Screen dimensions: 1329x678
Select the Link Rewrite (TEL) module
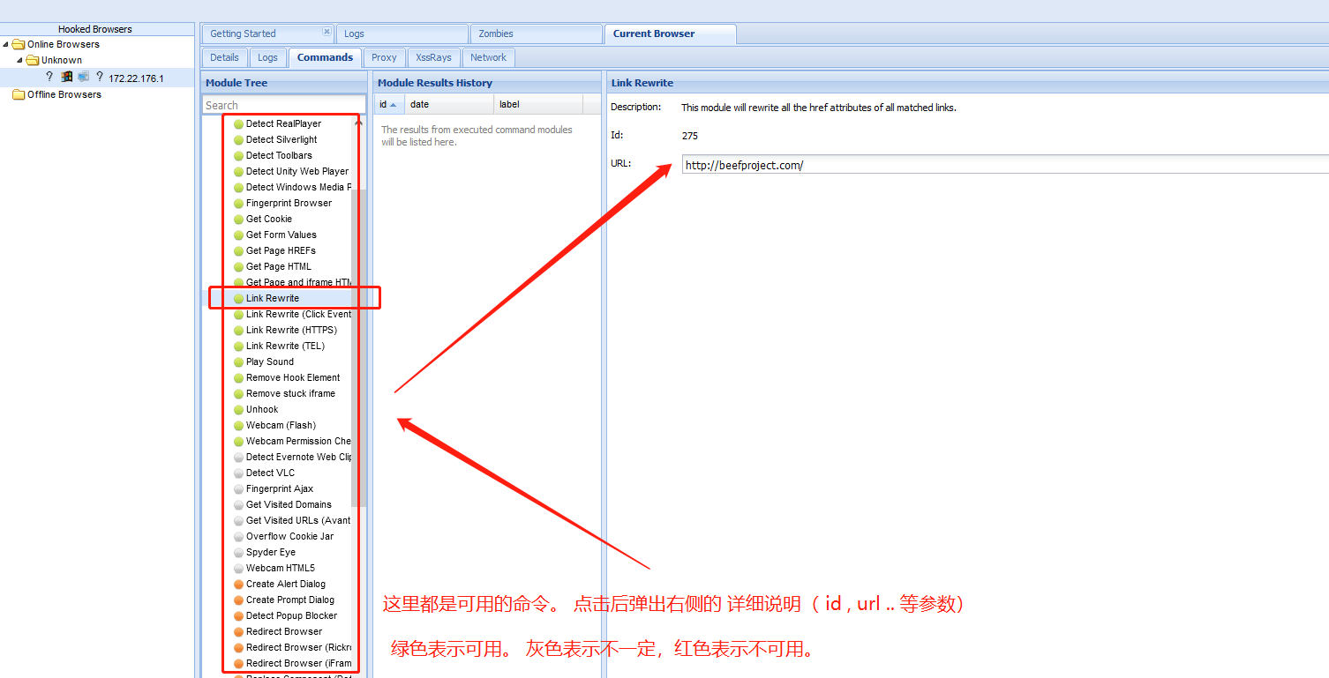tap(285, 346)
